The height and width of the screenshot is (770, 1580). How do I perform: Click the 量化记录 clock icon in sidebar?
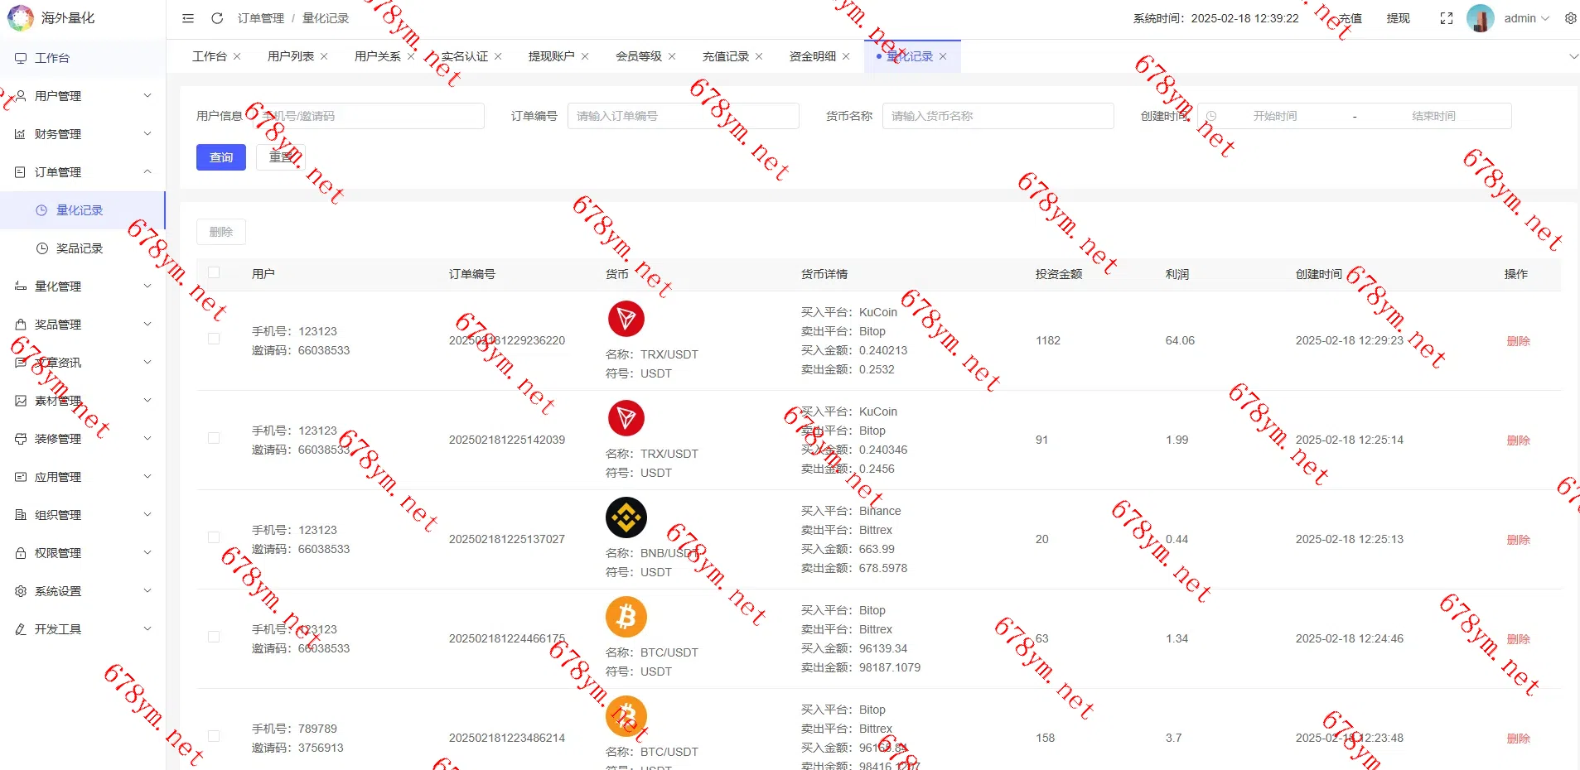pyautogui.click(x=41, y=210)
